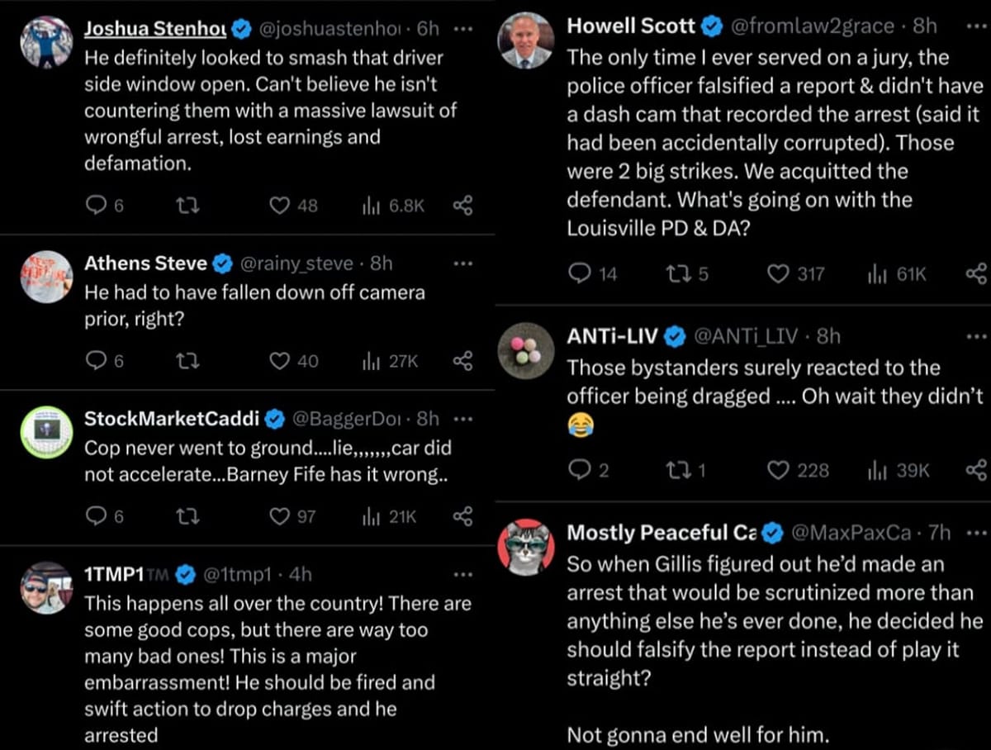Open more options on 1TMP1's tweet
991x750 pixels.
point(463,574)
